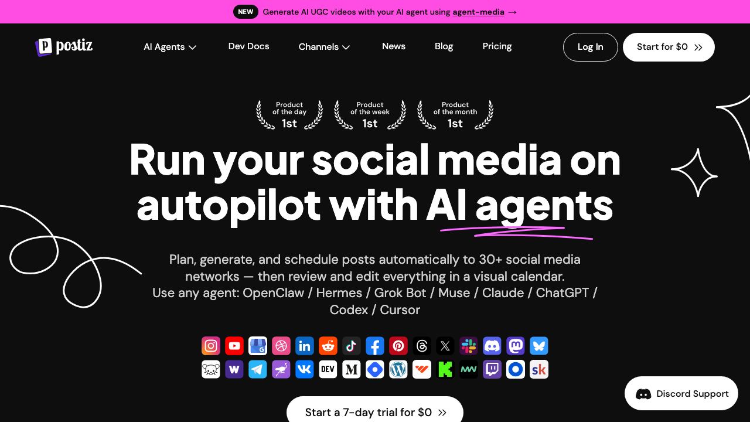Start a 7-day trial for $0
Image resolution: width=750 pixels, height=422 pixels.
pyautogui.click(x=375, y=410)
